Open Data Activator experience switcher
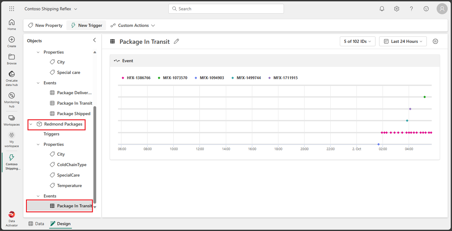The image size is (452, 231). 12,219
